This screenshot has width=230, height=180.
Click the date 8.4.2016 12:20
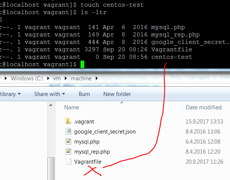[x=203, y=152]
